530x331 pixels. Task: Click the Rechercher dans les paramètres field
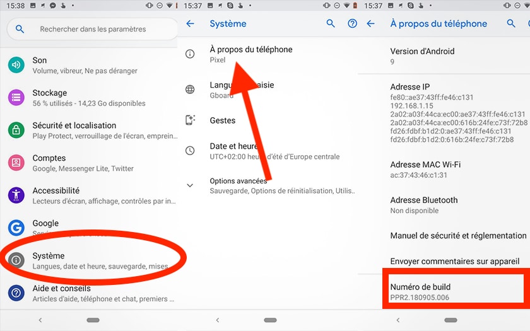[93, 29]
